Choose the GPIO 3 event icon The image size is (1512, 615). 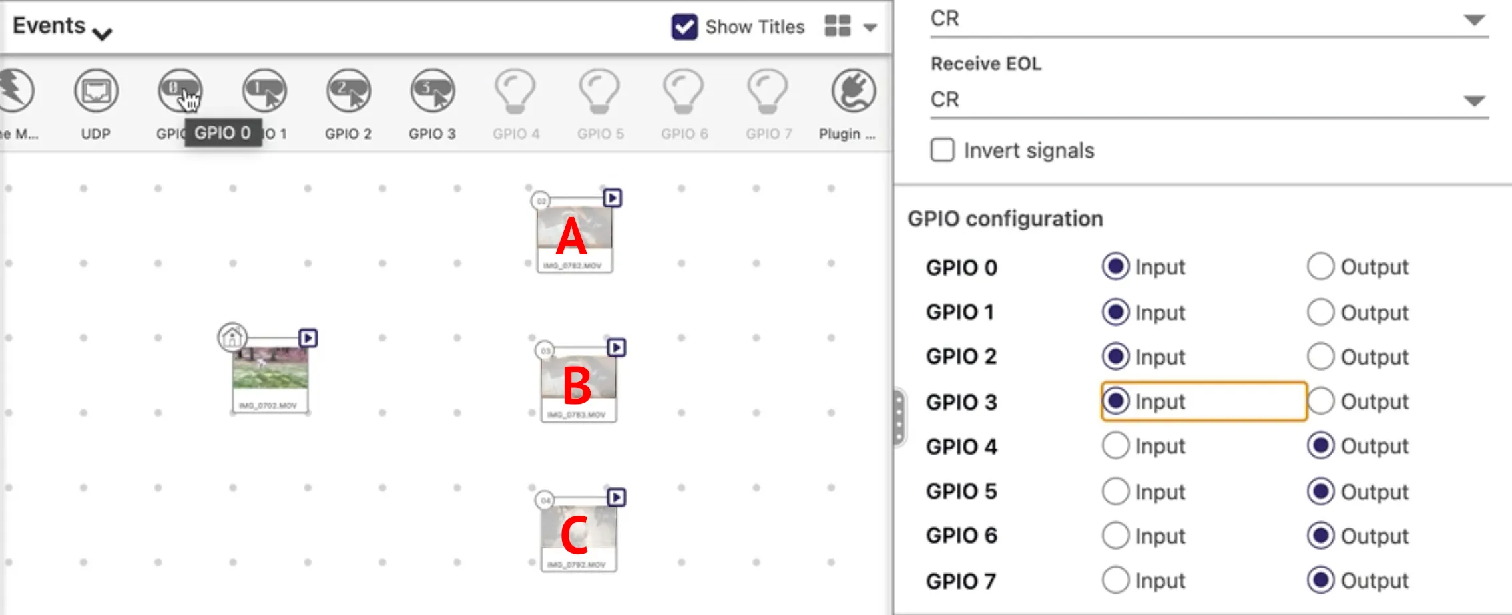tap(433, 91)
